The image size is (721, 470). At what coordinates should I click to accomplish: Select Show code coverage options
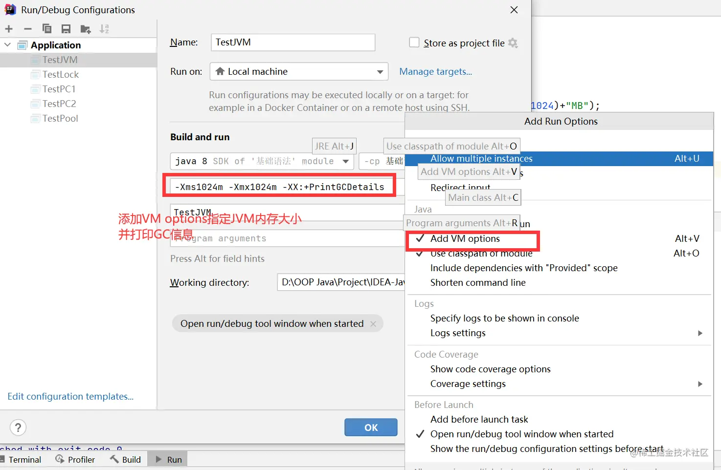(559, 369)
